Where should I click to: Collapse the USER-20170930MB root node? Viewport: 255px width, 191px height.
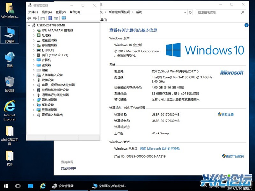click(29, 25)
